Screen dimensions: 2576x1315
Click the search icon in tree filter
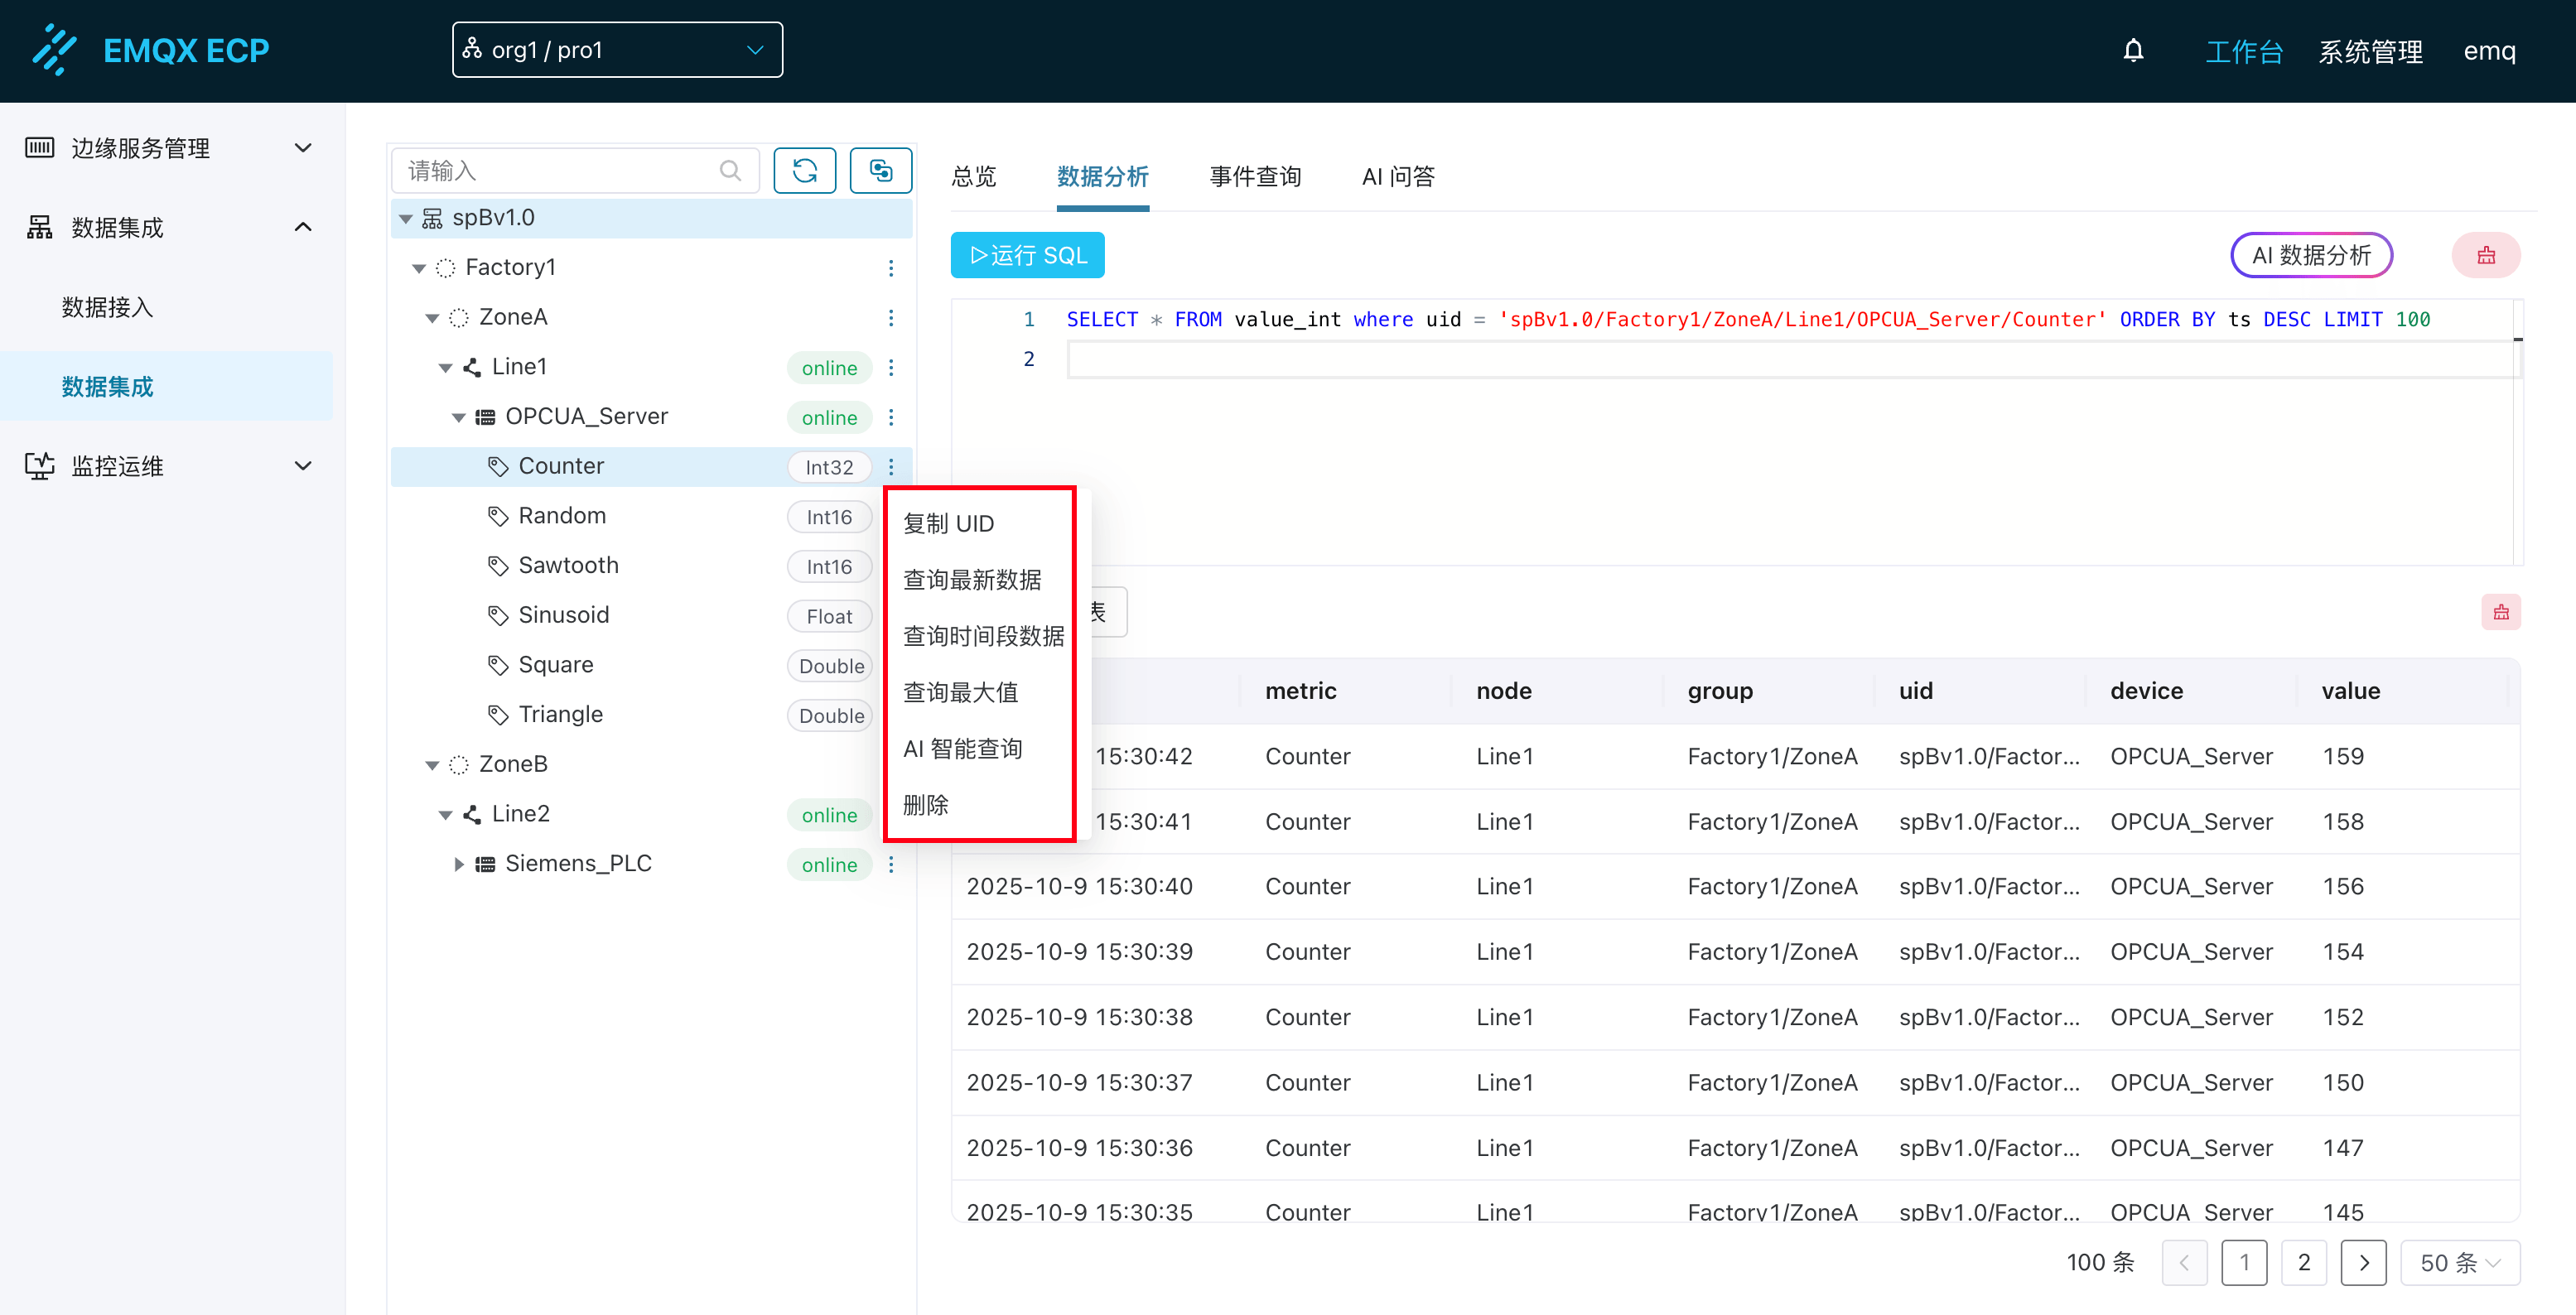pos(731,171)
